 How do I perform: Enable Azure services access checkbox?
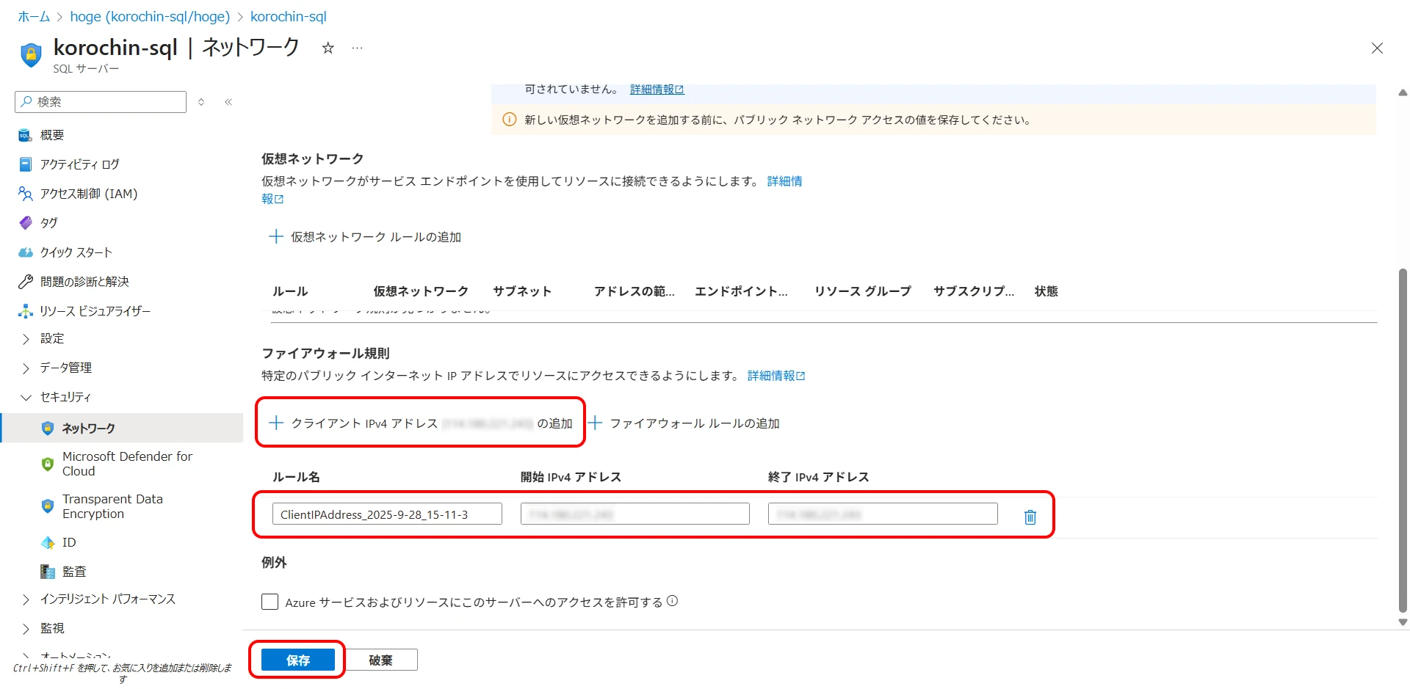pyautogui.click(x=270, y=602)
